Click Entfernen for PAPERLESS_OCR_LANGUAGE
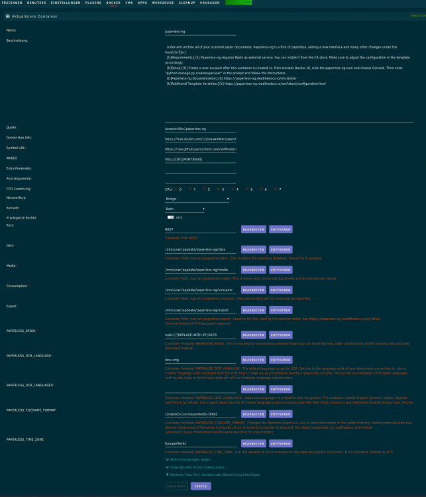The height and width of the screenshot is (497, 426). [x=281, y=360]
